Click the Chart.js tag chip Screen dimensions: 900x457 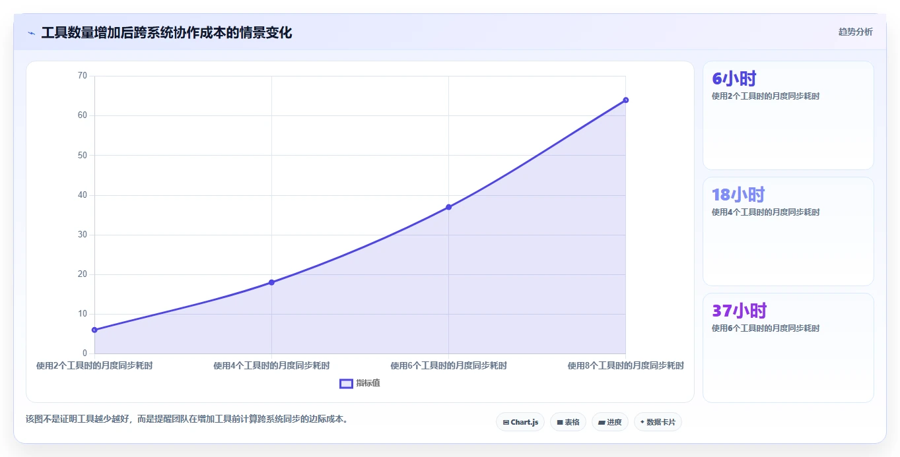[520, 422]
